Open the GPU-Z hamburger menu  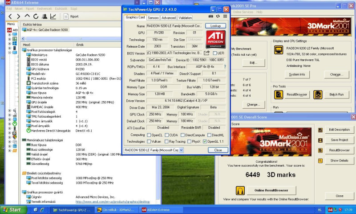pos(225,16)
